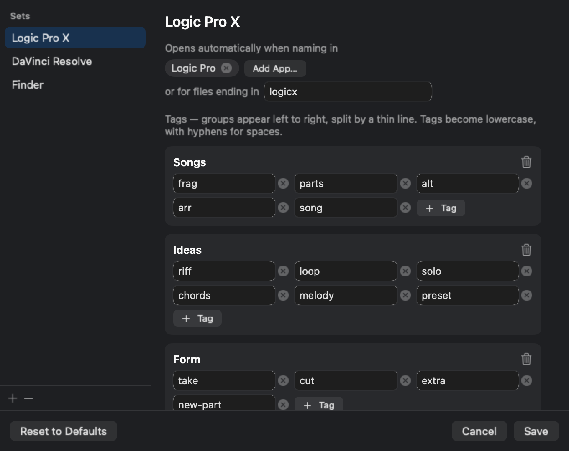
Task: Remove the song tag
Action: pos(405,208)
